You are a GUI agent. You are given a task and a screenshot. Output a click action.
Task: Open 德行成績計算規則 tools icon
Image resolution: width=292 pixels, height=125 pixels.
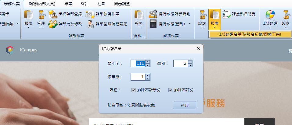(153, 14)
